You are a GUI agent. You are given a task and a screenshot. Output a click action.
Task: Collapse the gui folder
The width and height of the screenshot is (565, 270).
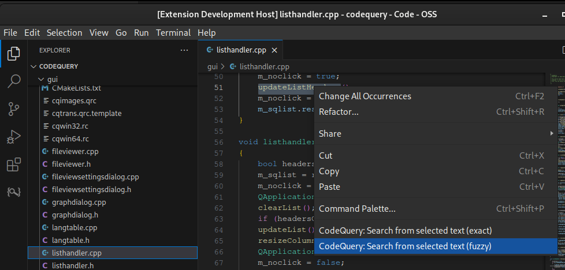(x=40, y=79)
